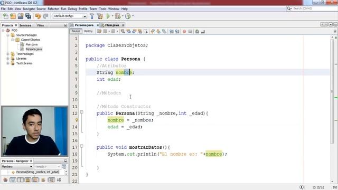Click the New File toolbar icon
Image resolution: width=338 pixels, height=190 pixels.
click(x=6, y=16)
